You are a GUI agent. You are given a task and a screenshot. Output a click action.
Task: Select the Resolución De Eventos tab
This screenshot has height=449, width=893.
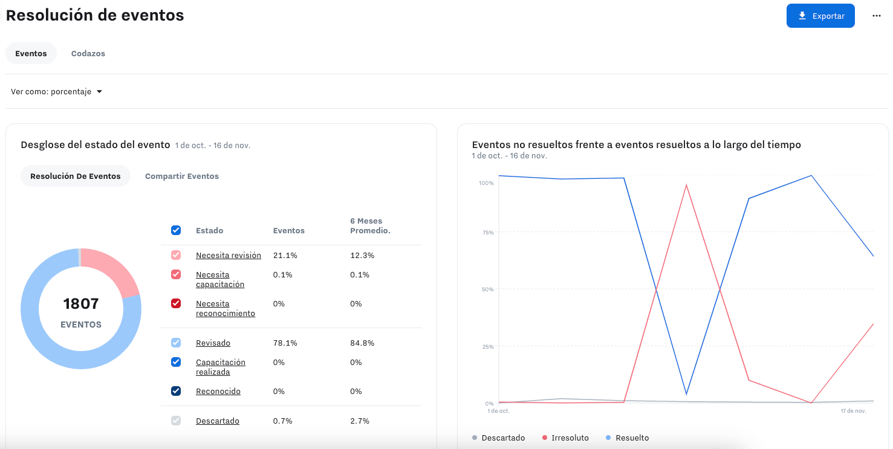tap(76, 176)
